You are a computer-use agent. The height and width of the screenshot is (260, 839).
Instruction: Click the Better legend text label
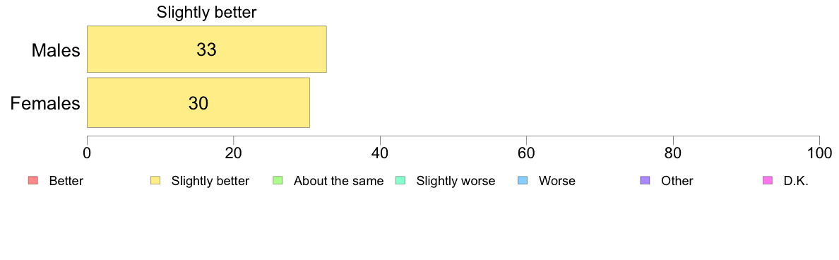click(x=66, y=181)
